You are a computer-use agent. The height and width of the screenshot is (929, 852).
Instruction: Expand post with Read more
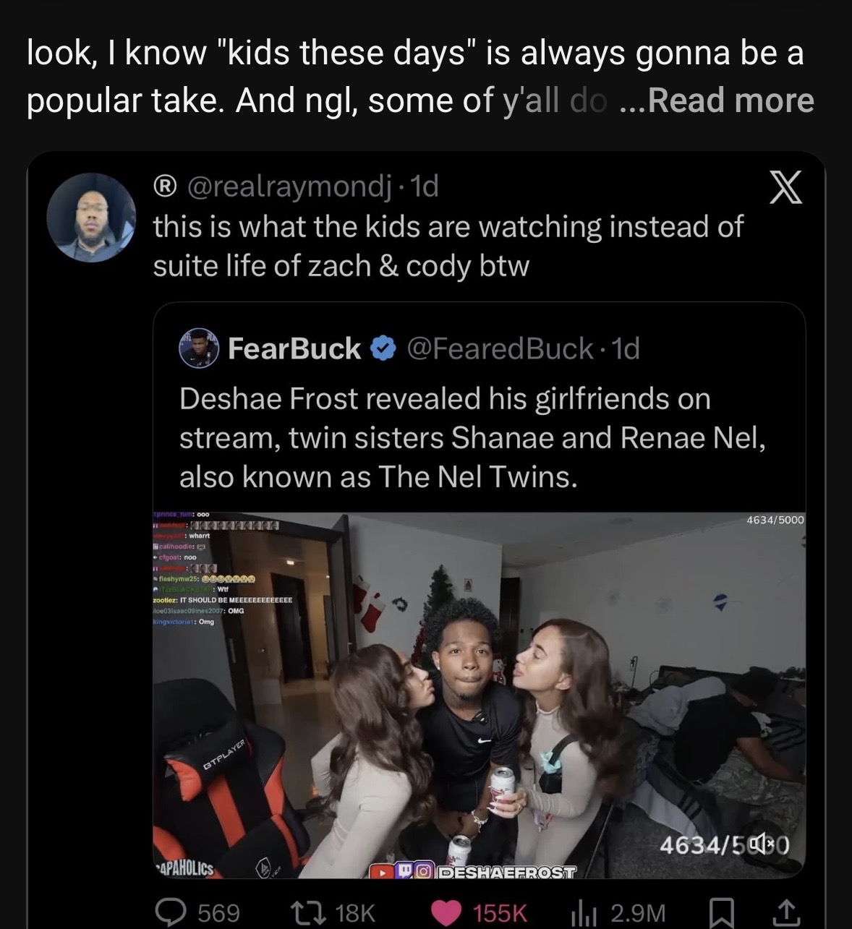pos(731,100)
